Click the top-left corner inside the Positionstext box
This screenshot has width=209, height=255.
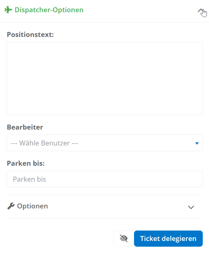(x=9, y=44)
